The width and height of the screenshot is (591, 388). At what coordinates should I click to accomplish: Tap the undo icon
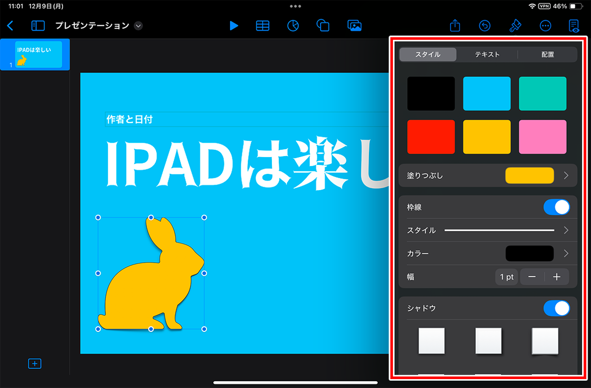(x=485, y=26)
